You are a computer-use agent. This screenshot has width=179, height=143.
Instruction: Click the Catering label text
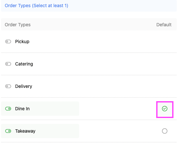(24, 64)
